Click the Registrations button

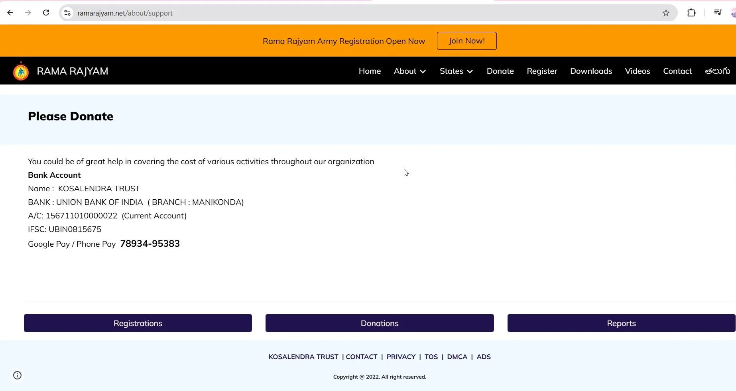(x=138, y=323)
